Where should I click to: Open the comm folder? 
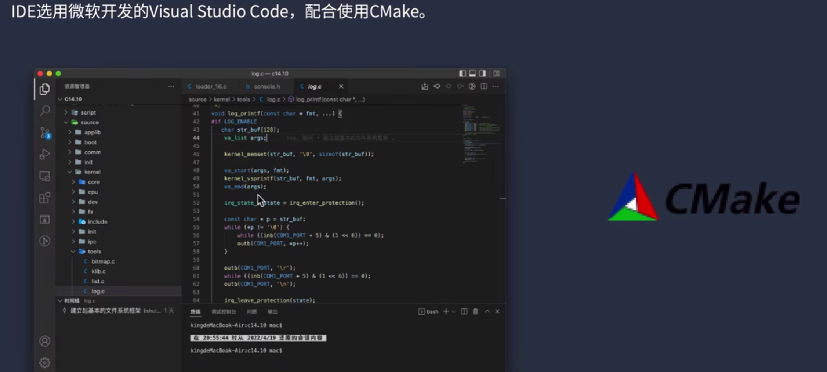(x=92, y=152)
